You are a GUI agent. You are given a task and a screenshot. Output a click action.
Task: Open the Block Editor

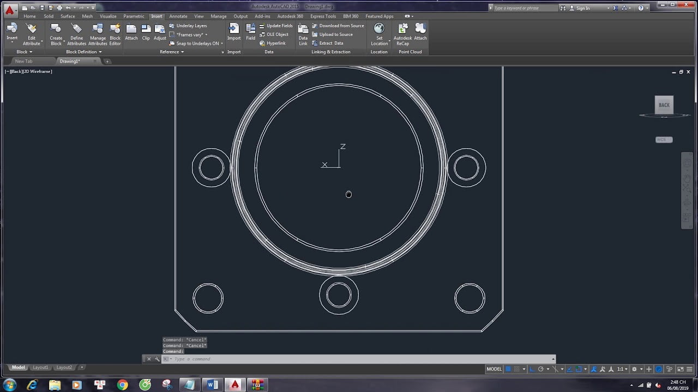coord(115,33)
